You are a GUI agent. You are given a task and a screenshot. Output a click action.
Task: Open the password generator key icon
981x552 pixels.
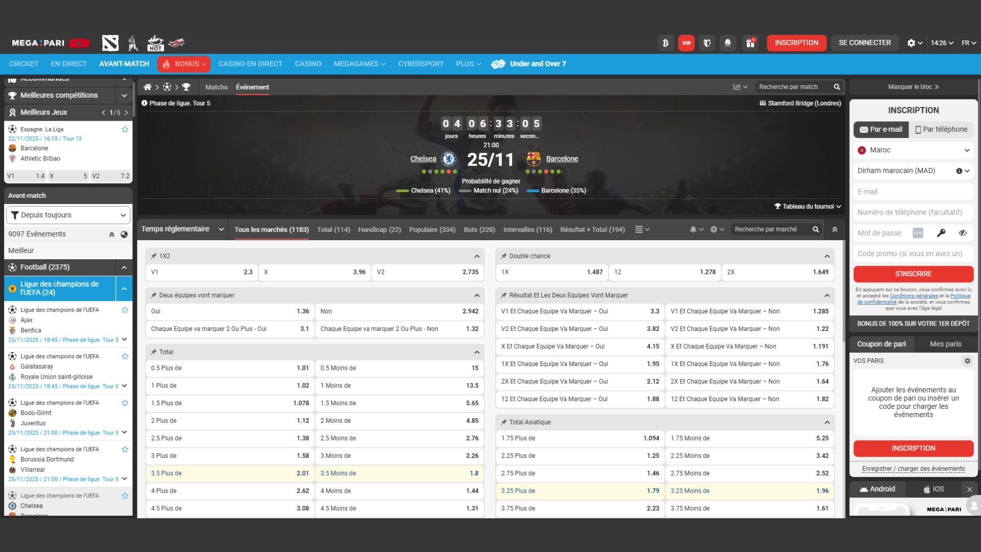(941, 233)
